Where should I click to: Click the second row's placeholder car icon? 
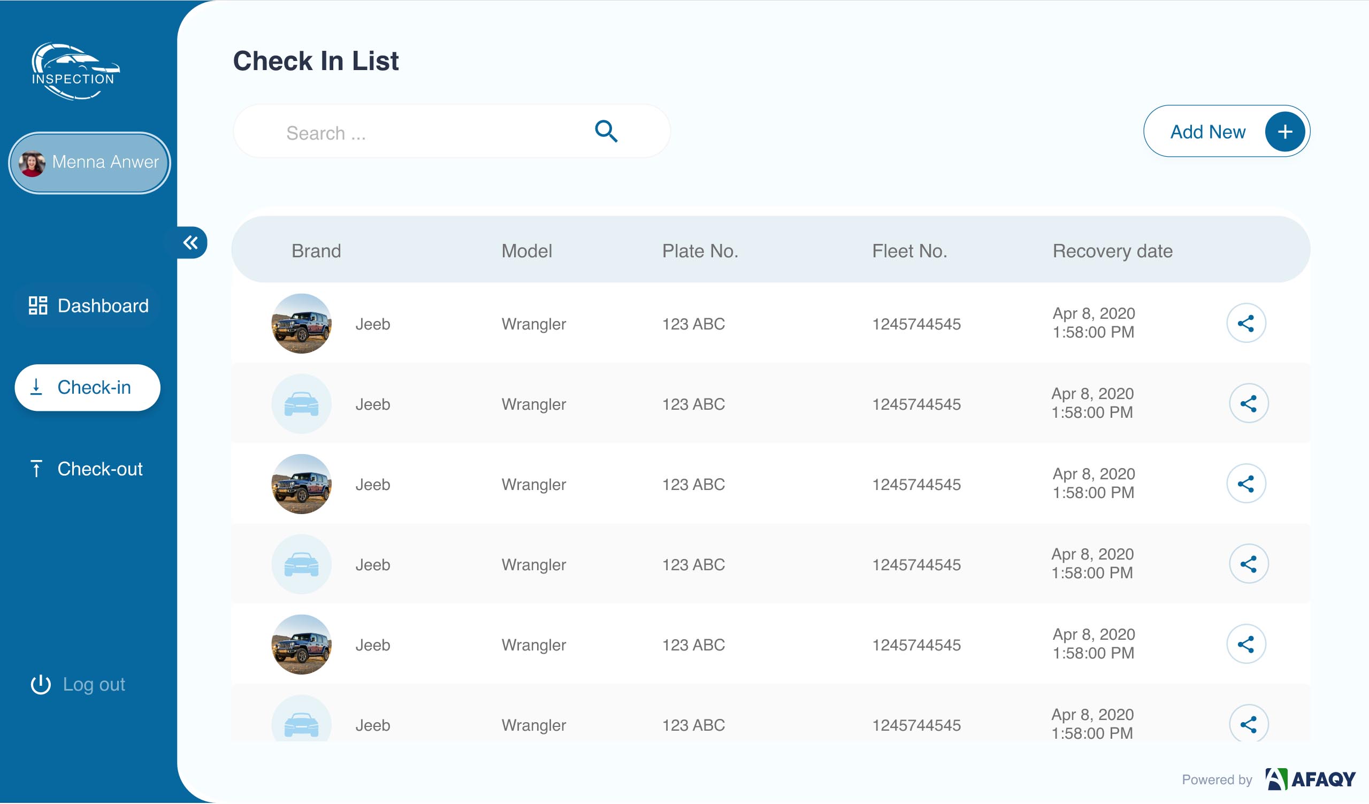(302, 404)
